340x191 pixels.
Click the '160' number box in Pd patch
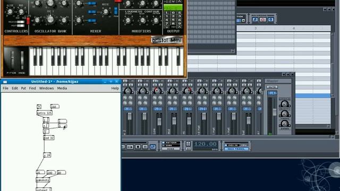[54, 107]
